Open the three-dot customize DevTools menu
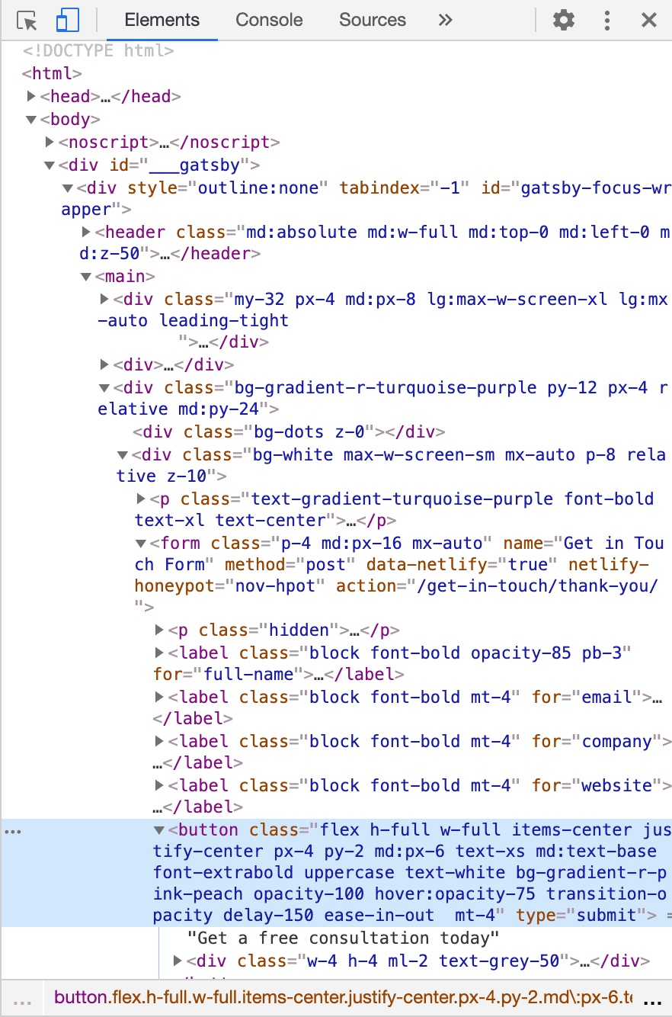The image size is (672, 1017). (x=606, y=20)
